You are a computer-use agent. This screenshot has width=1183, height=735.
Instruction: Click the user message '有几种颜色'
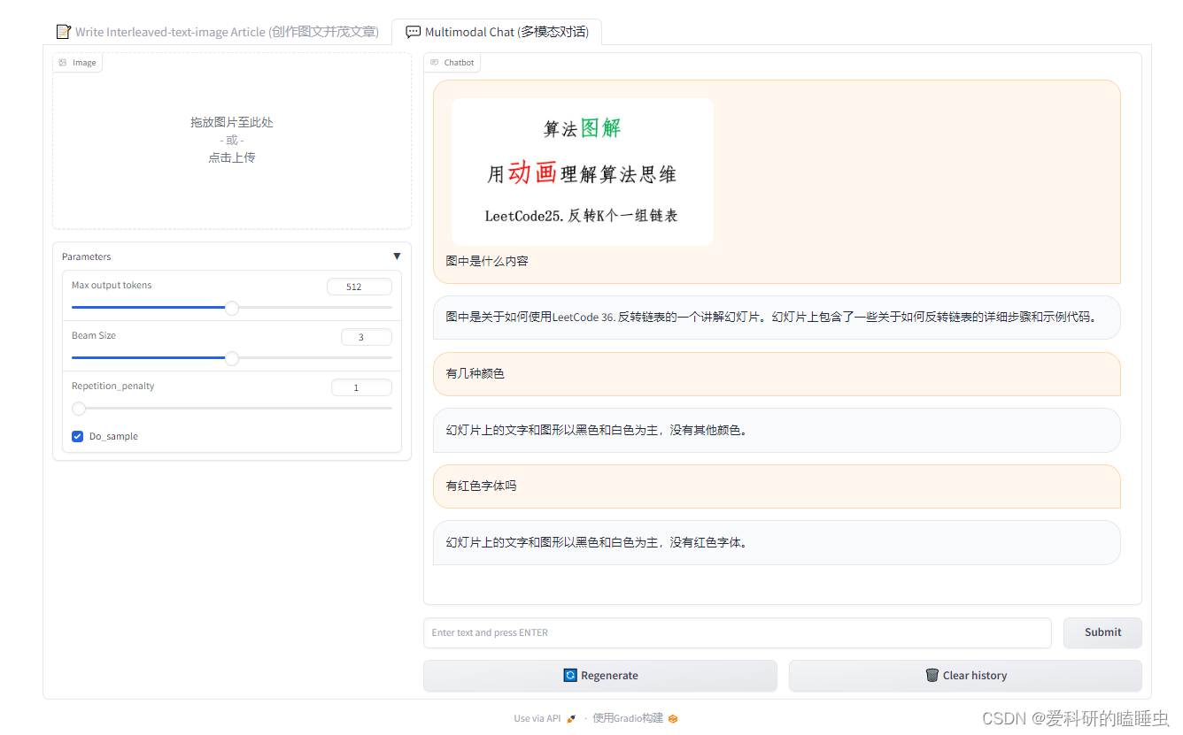pyautogui.click(x=777, y=374)
